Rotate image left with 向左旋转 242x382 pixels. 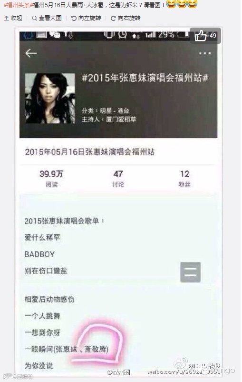coord(86,18)
